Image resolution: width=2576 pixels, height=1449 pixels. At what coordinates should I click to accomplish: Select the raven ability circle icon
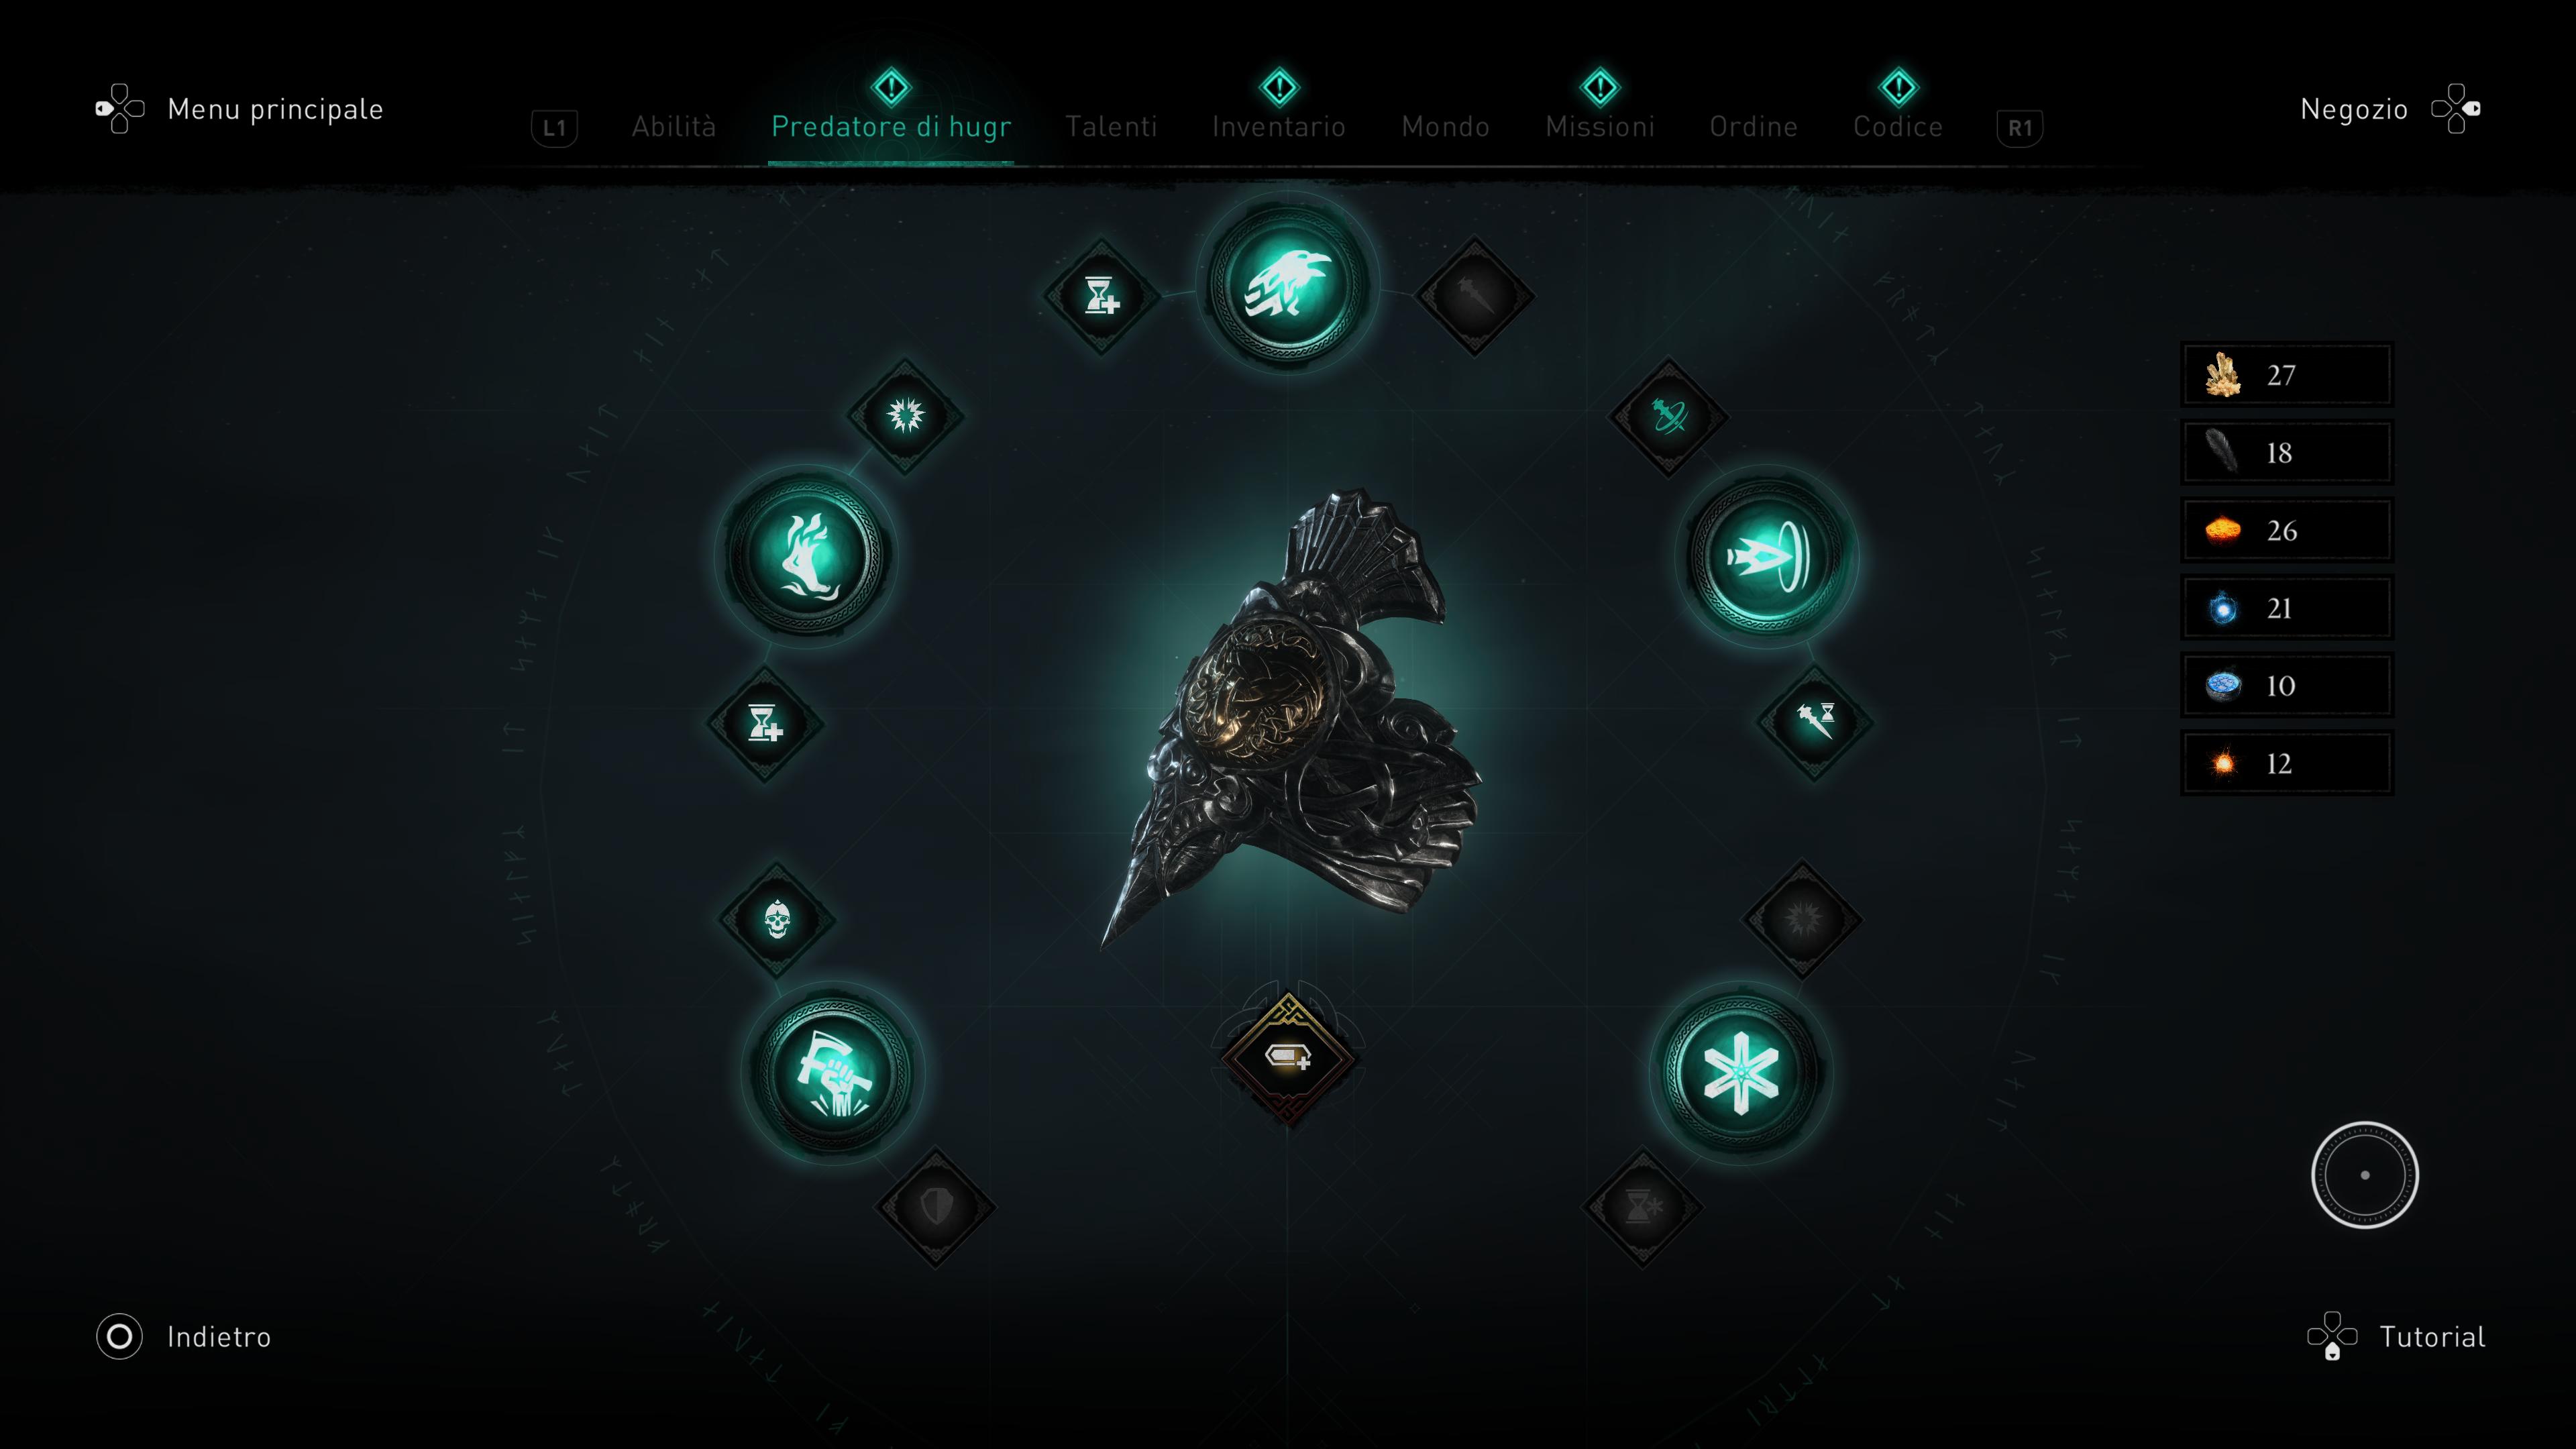[1288, 285]
